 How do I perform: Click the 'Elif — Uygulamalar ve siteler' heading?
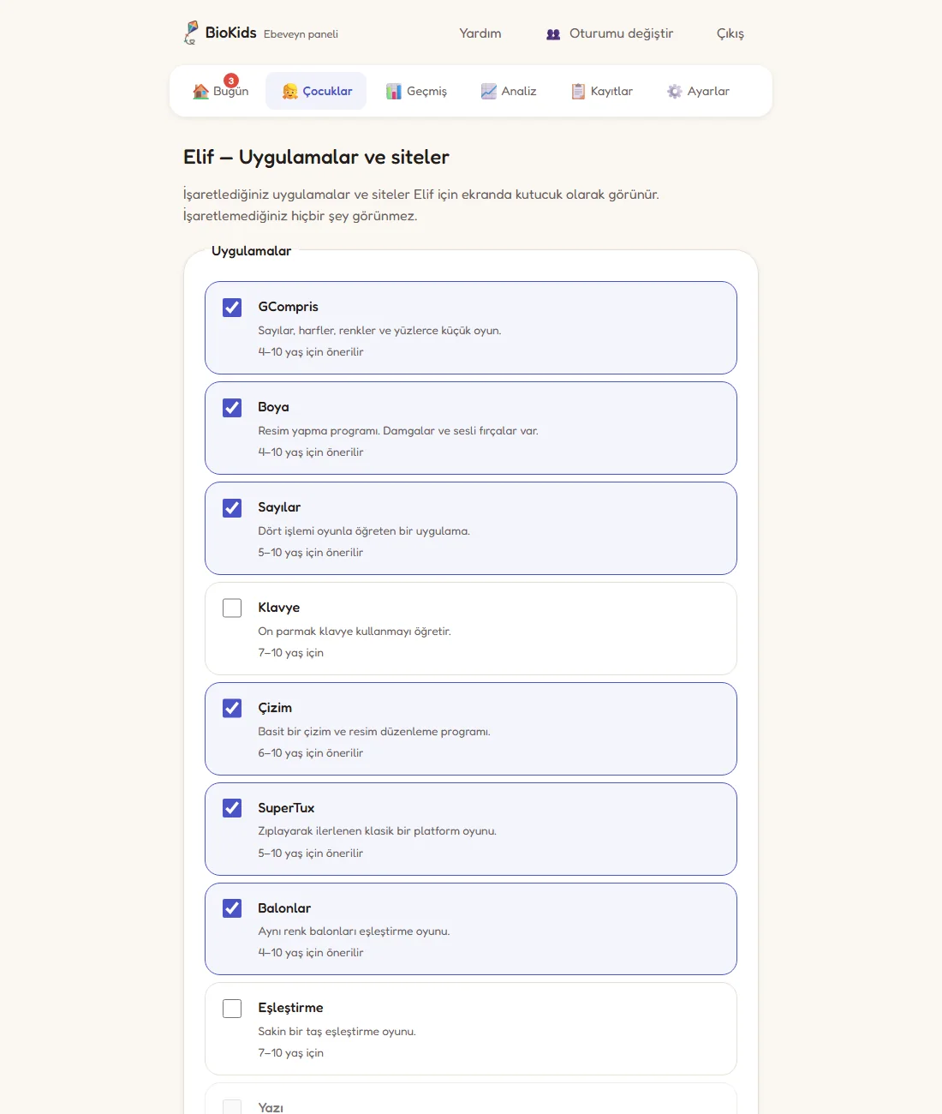coord(316,157)
